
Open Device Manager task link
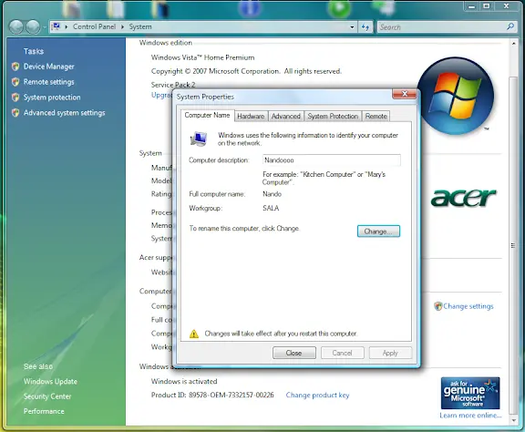(x=49, y=67)
